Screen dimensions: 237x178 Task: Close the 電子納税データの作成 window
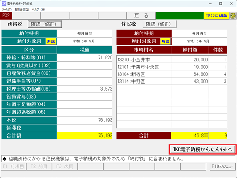point(231,4)
